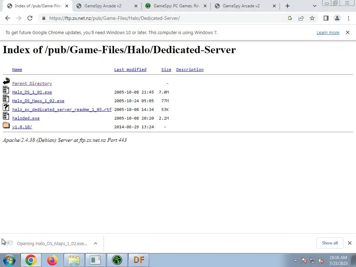Close the downloads bar
Viewport: 356px width, 267px height.
pos(350,243)
